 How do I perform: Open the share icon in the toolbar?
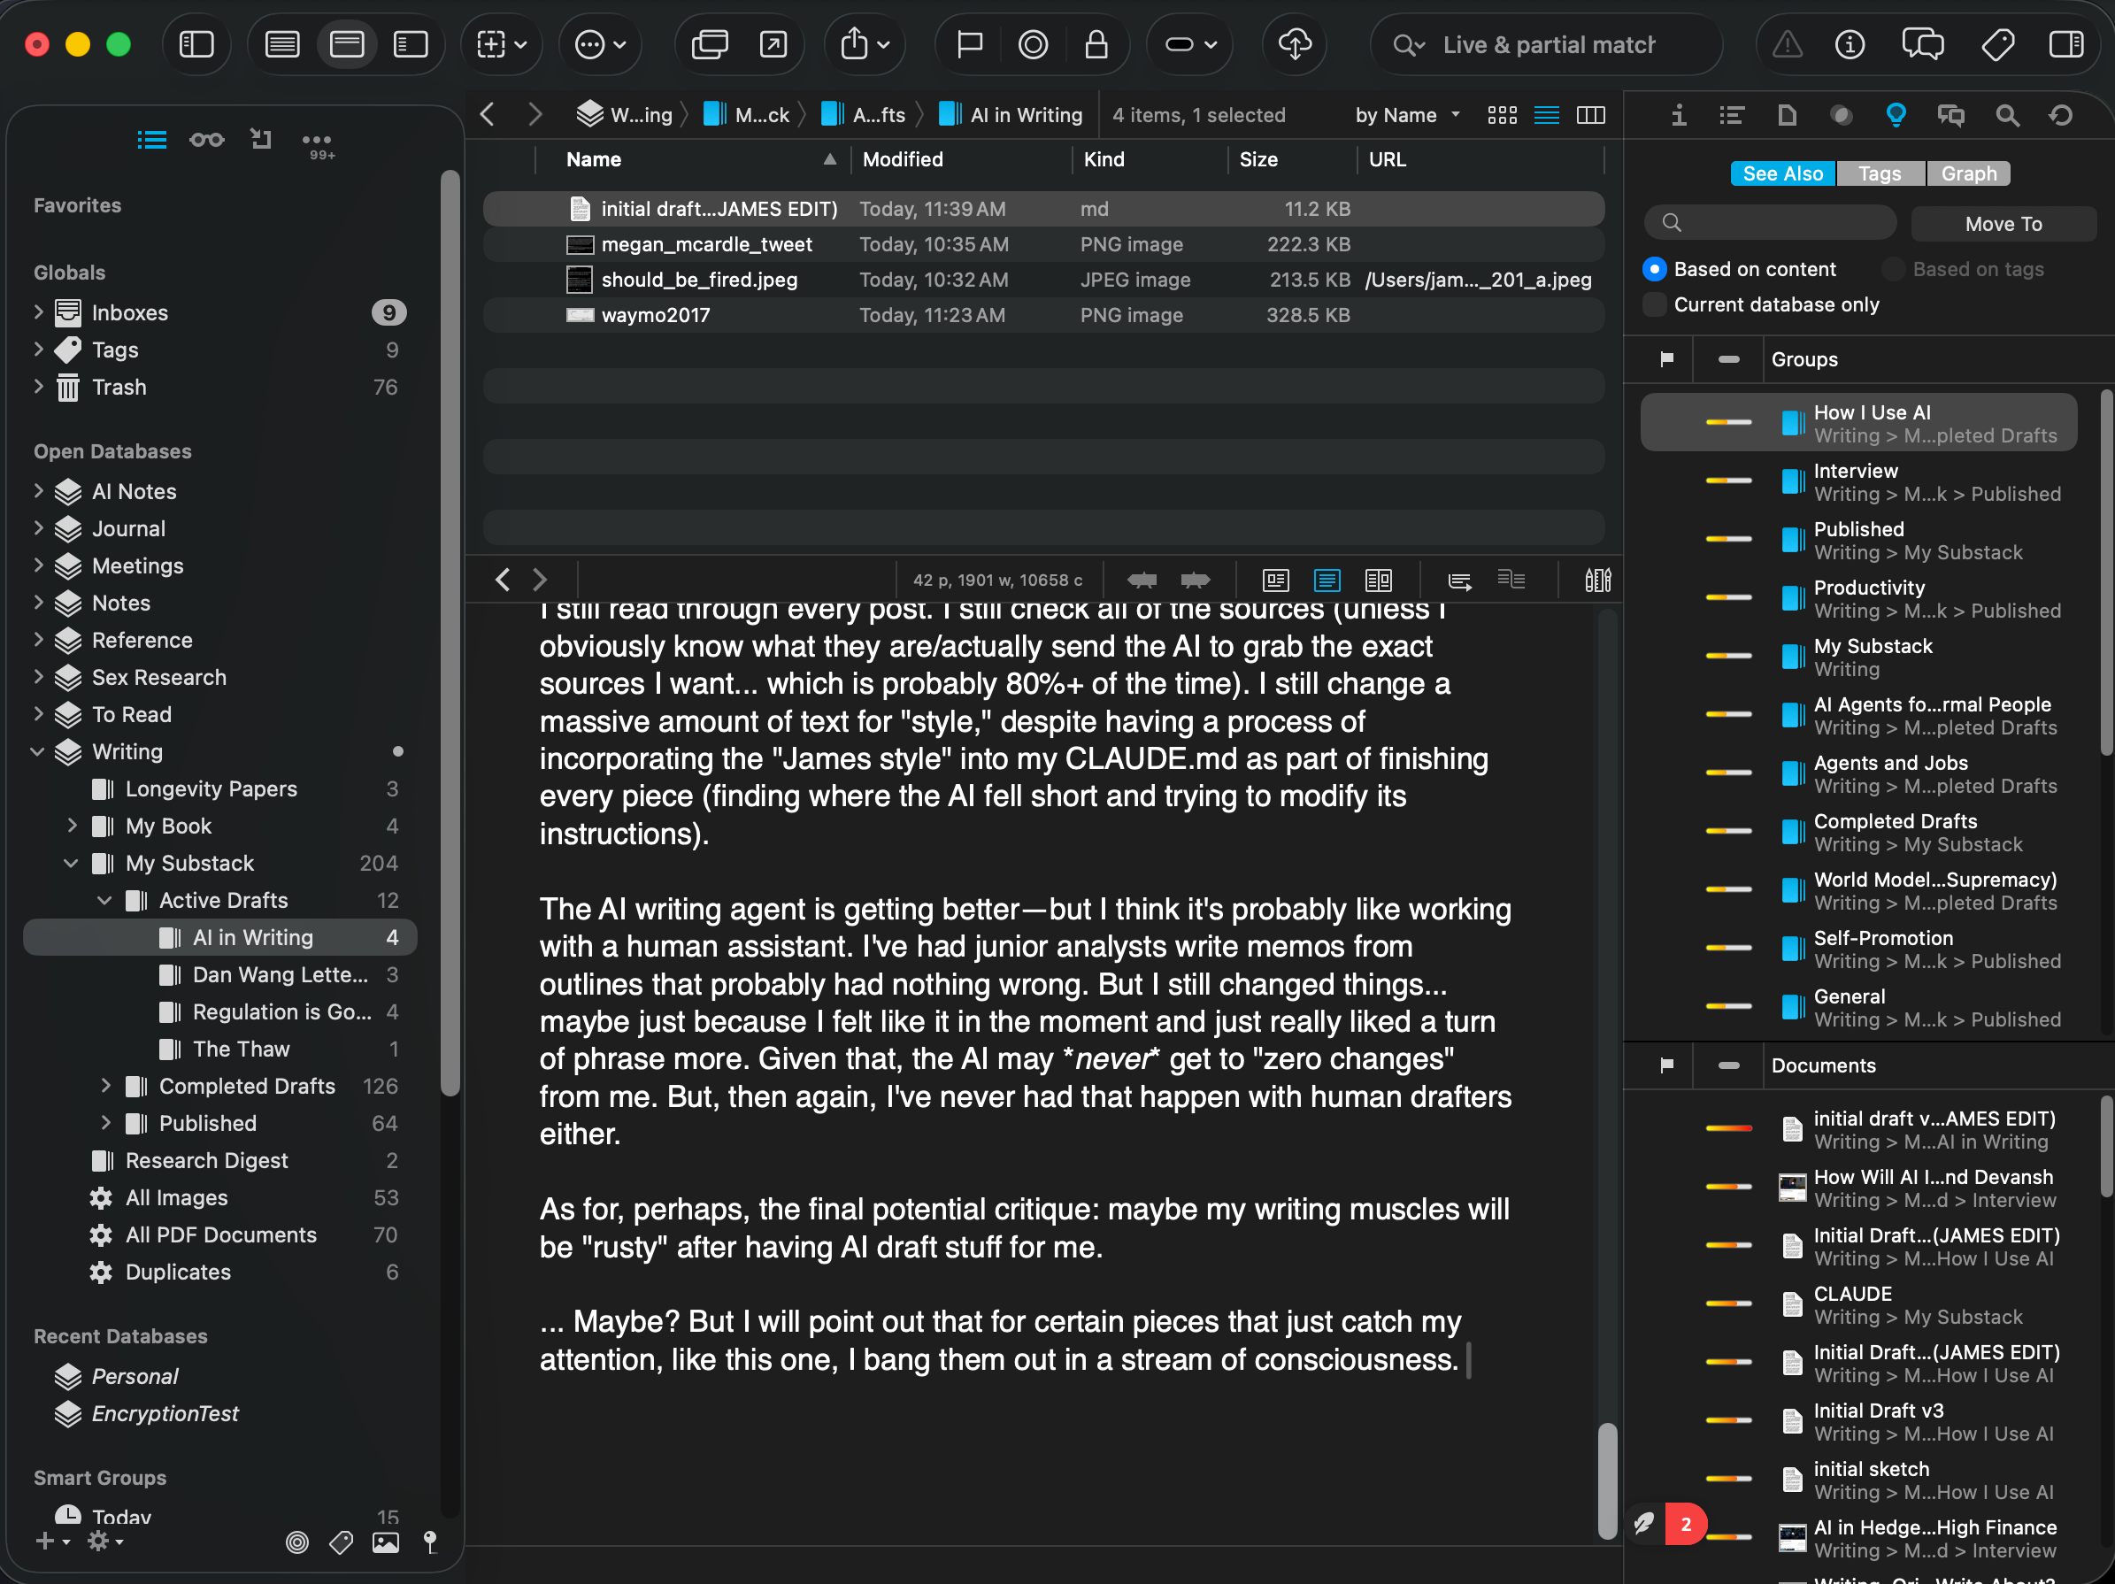[x=855, y=45]
